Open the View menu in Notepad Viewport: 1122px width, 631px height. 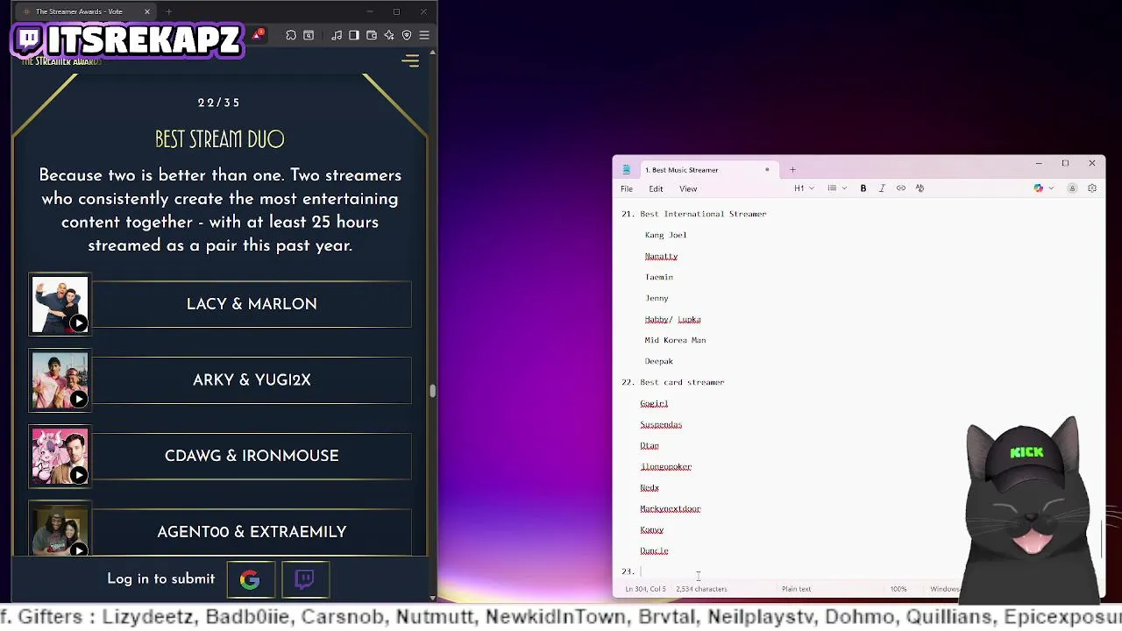[x=688, y=189]
